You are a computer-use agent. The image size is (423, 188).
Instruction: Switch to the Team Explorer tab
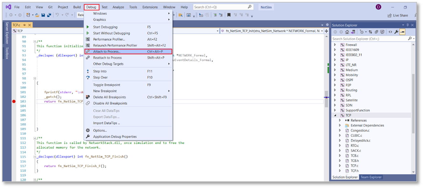click(x=371, y=177)
